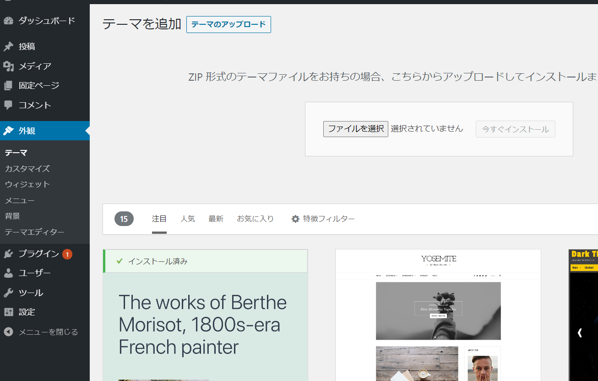Select the Yosemite theme thumbnail
Viewport: 598px width, 381px height.
pyautogui.click(x=438, y=315)
